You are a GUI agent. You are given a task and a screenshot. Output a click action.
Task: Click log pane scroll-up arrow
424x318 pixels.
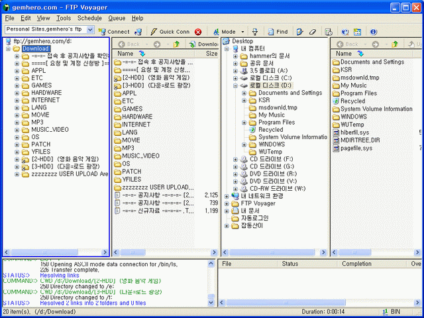coord(211,264)
